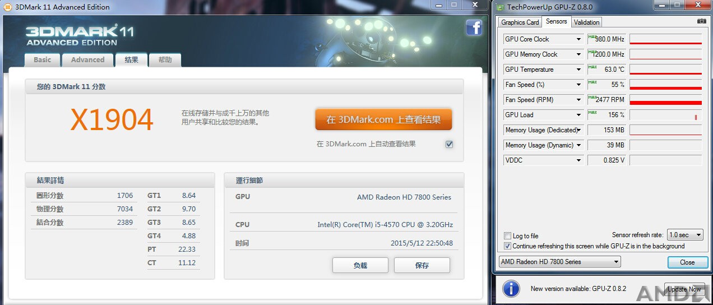Viewport: 713px width, 305px height.
Task: Expand the Memory Usage (Dynamic) dropdown
Action: 579,145
